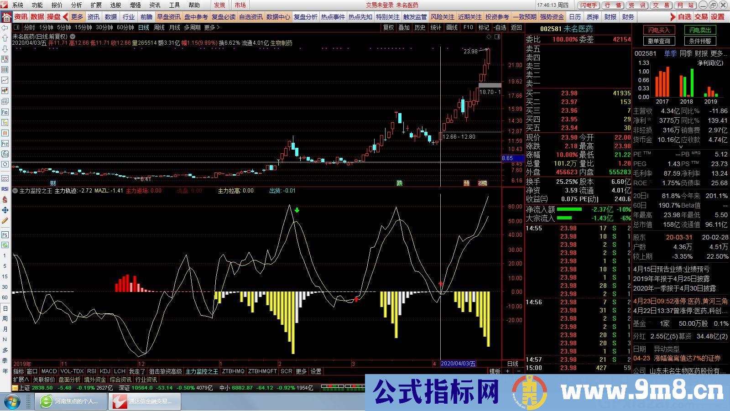730x411 pixels.
Task: Open the 主力监控之王 indicator dropdown arrow
Action: coord(15,191)
